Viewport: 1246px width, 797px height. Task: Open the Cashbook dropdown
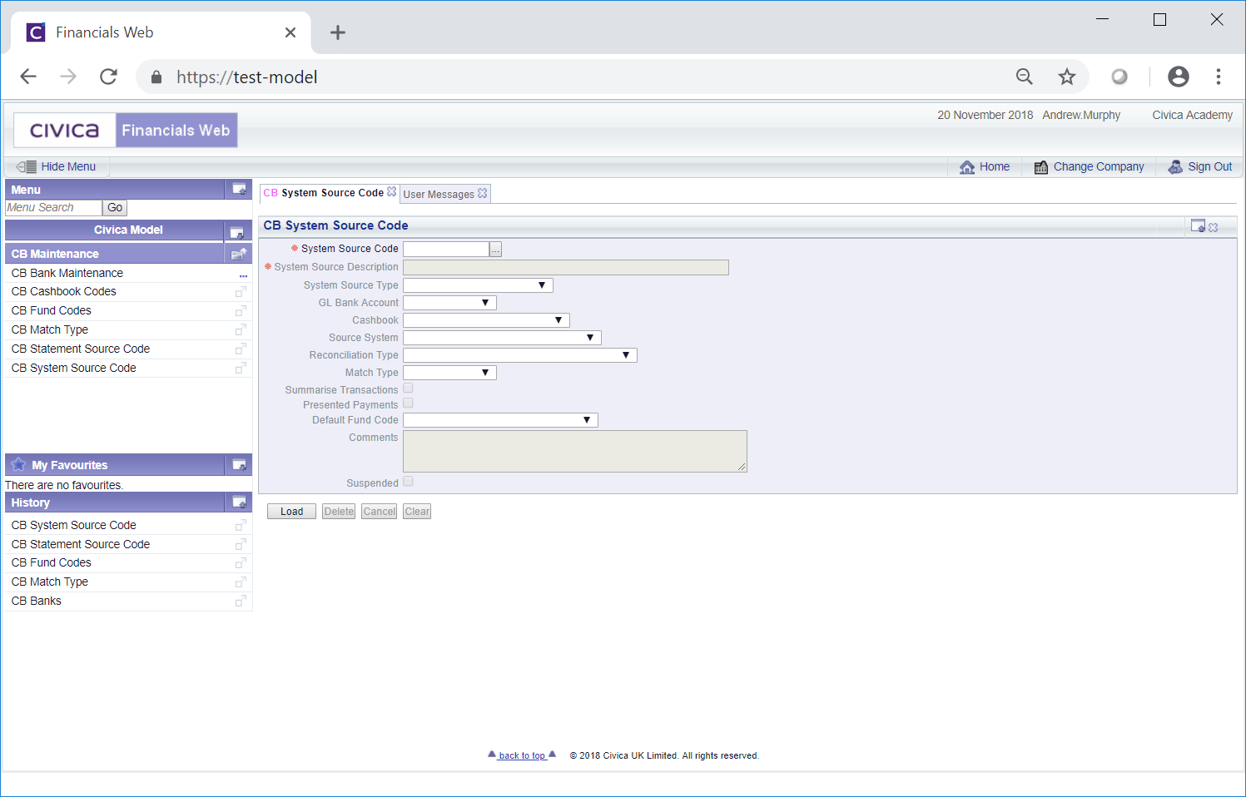tap(486, 320)
